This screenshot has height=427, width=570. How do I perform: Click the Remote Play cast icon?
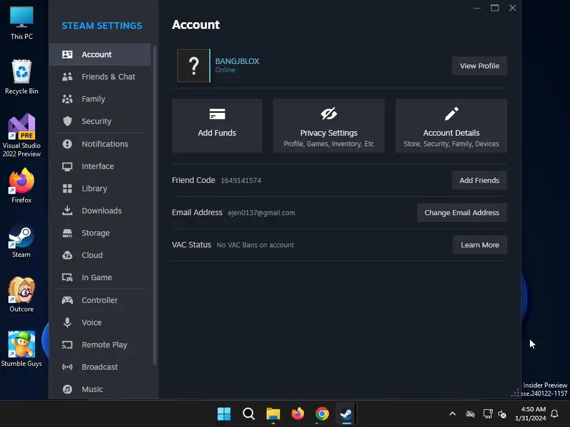tap(67, 345)
